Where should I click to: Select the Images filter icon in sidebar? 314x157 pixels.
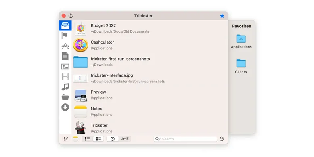[x=65, y=67]
